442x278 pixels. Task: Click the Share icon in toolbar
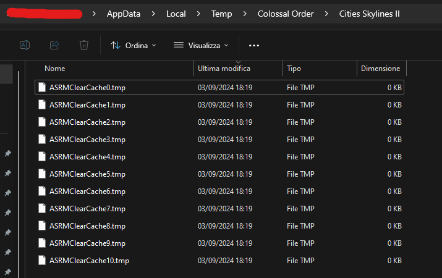tap(54, 45)
